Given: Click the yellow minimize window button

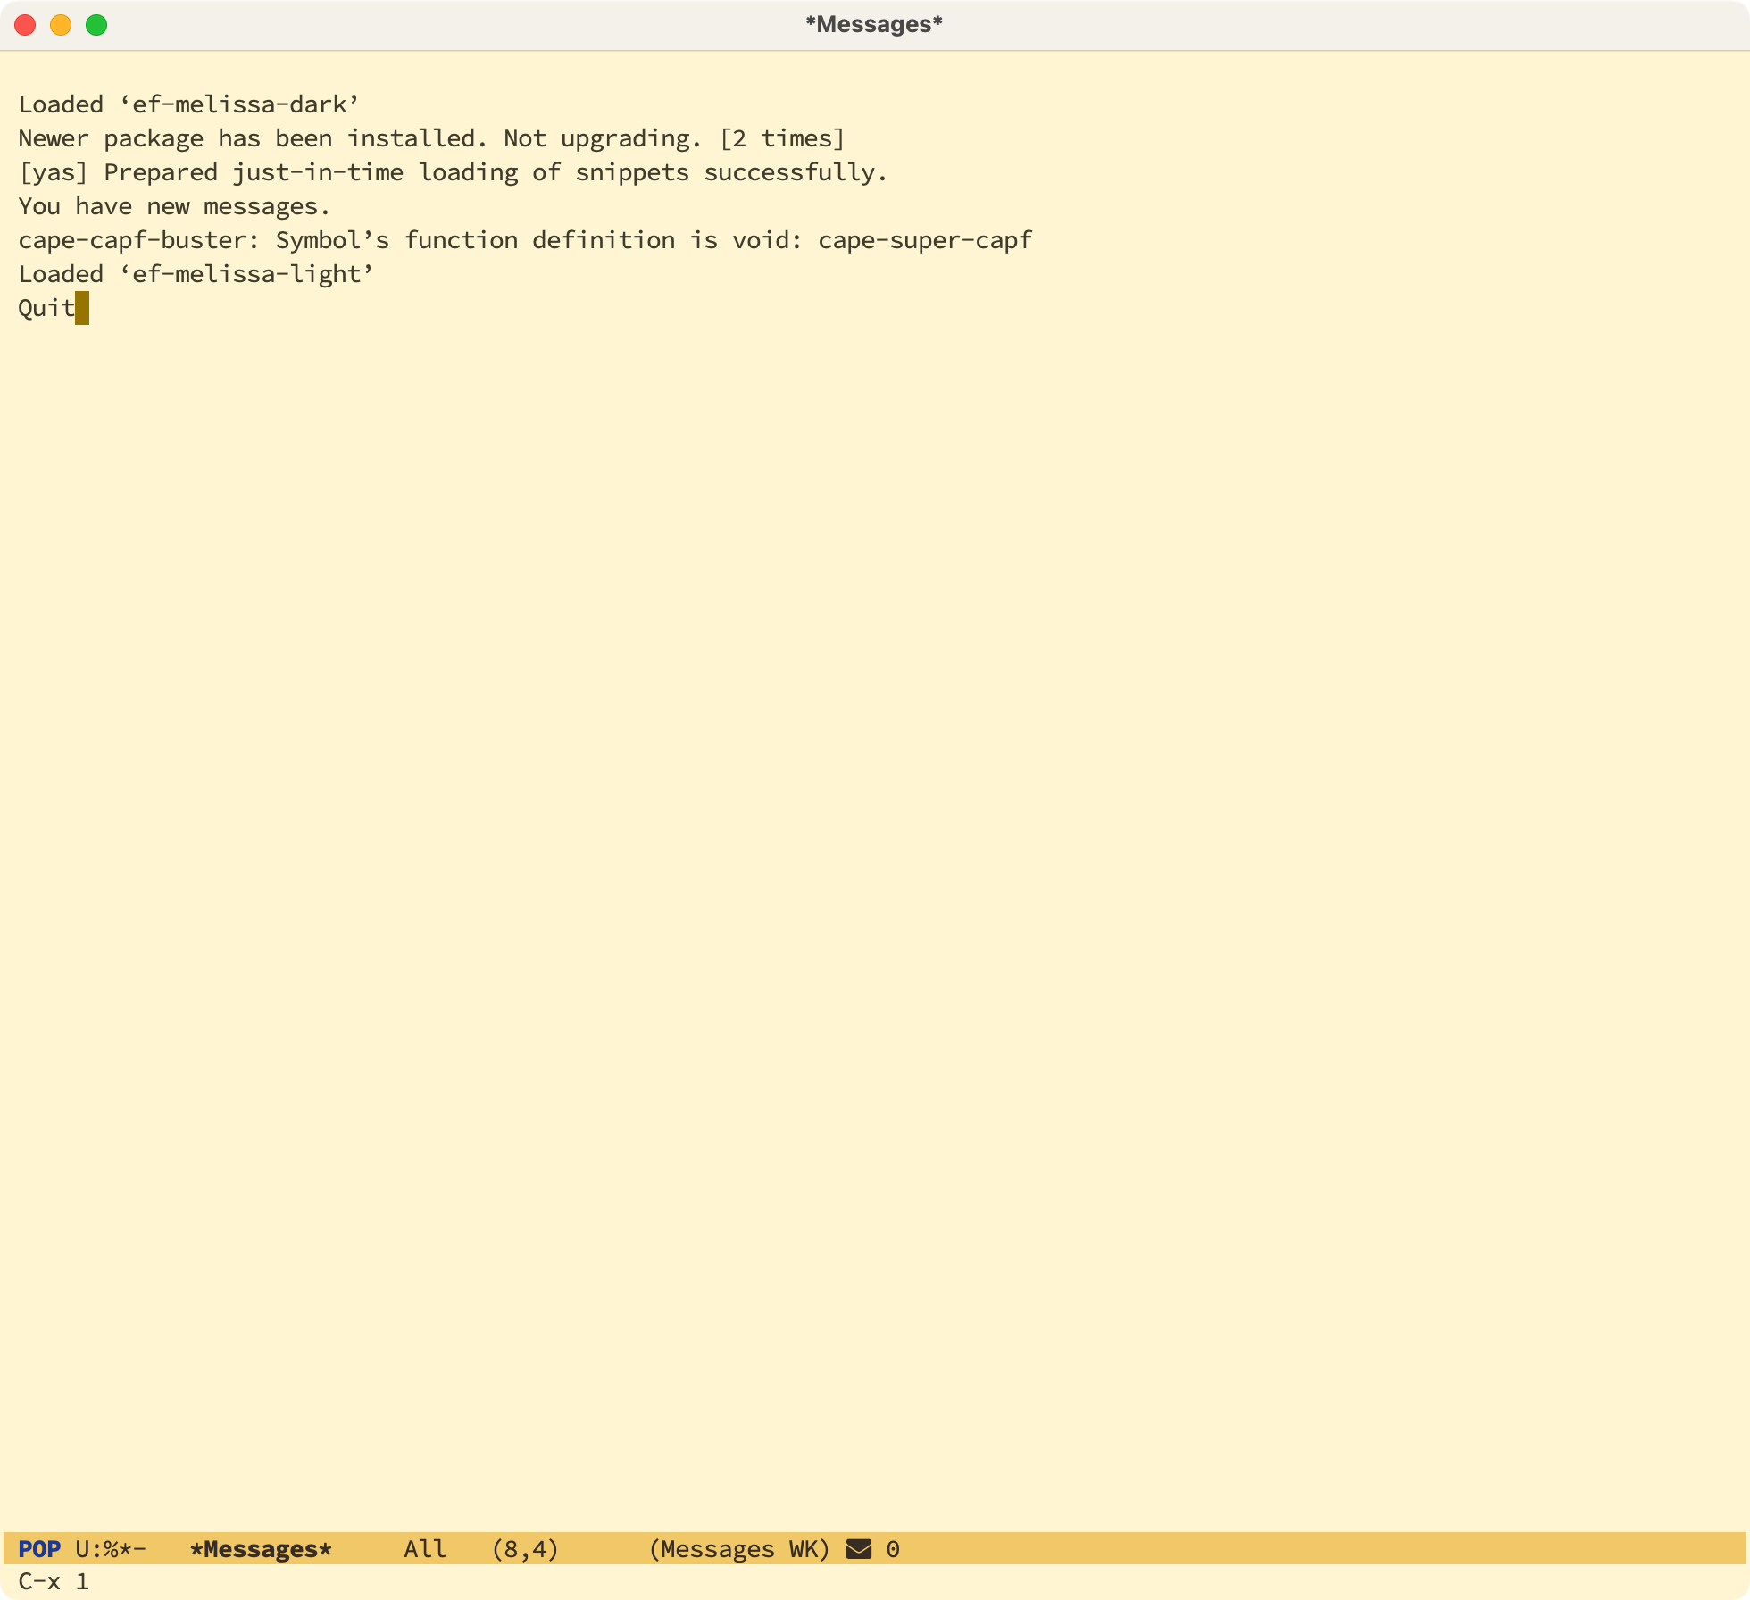Looking at the screenshot, I should (x=61, y=25).
